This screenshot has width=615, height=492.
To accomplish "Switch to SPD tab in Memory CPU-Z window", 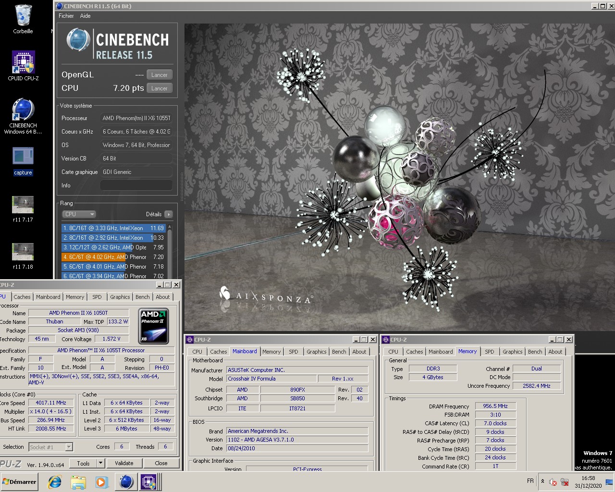I will tap(490, 352).
